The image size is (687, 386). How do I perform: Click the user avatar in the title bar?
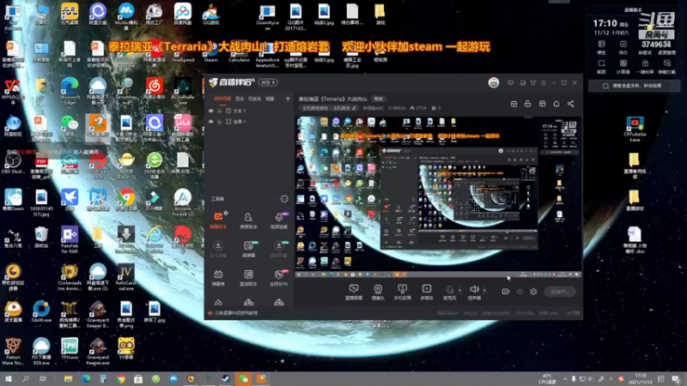point(494,82)
